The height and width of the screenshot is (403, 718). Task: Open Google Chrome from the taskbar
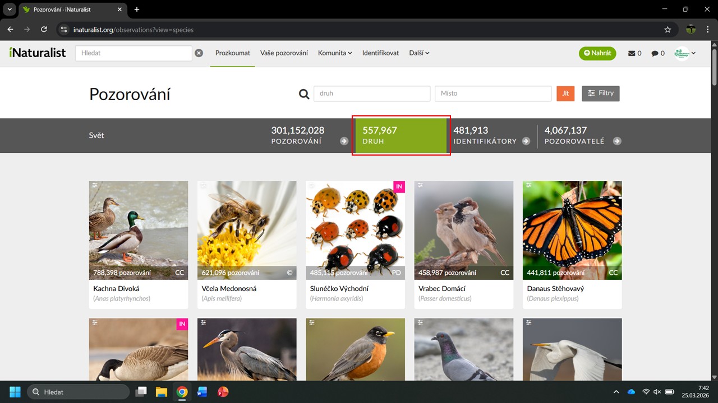click(x=182, y=392)
